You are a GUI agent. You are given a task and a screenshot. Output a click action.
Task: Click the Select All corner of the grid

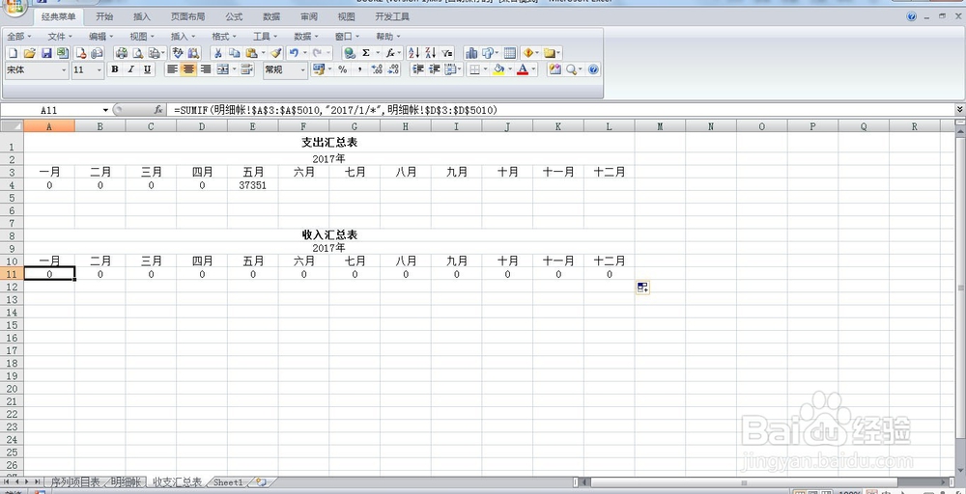pyautogui.click(x=12, y=126)
